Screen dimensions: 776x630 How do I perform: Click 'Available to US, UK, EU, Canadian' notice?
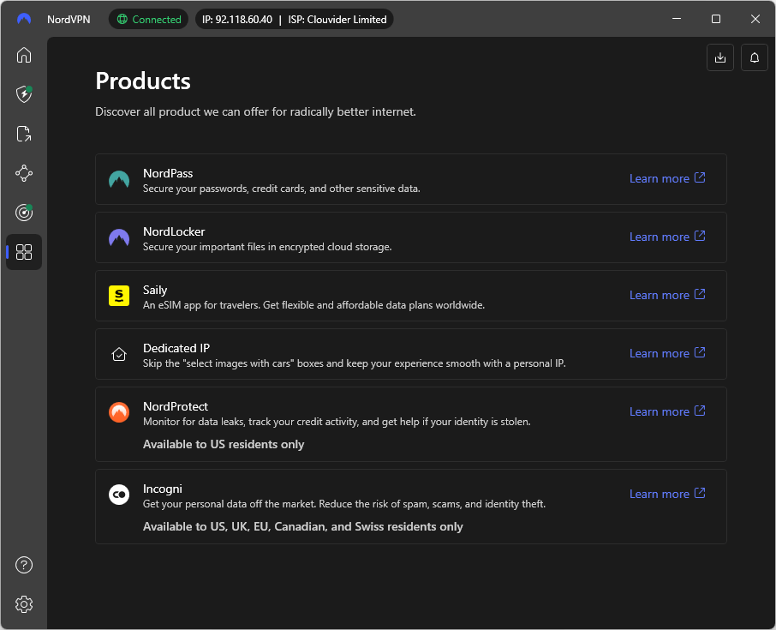tap(303, 526)
